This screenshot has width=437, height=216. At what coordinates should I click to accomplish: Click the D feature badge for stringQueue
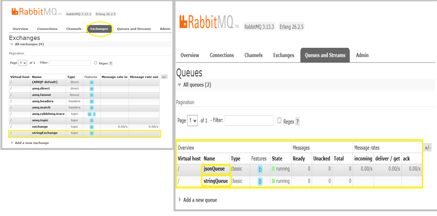pyautogui.click(x=260, y=181)
